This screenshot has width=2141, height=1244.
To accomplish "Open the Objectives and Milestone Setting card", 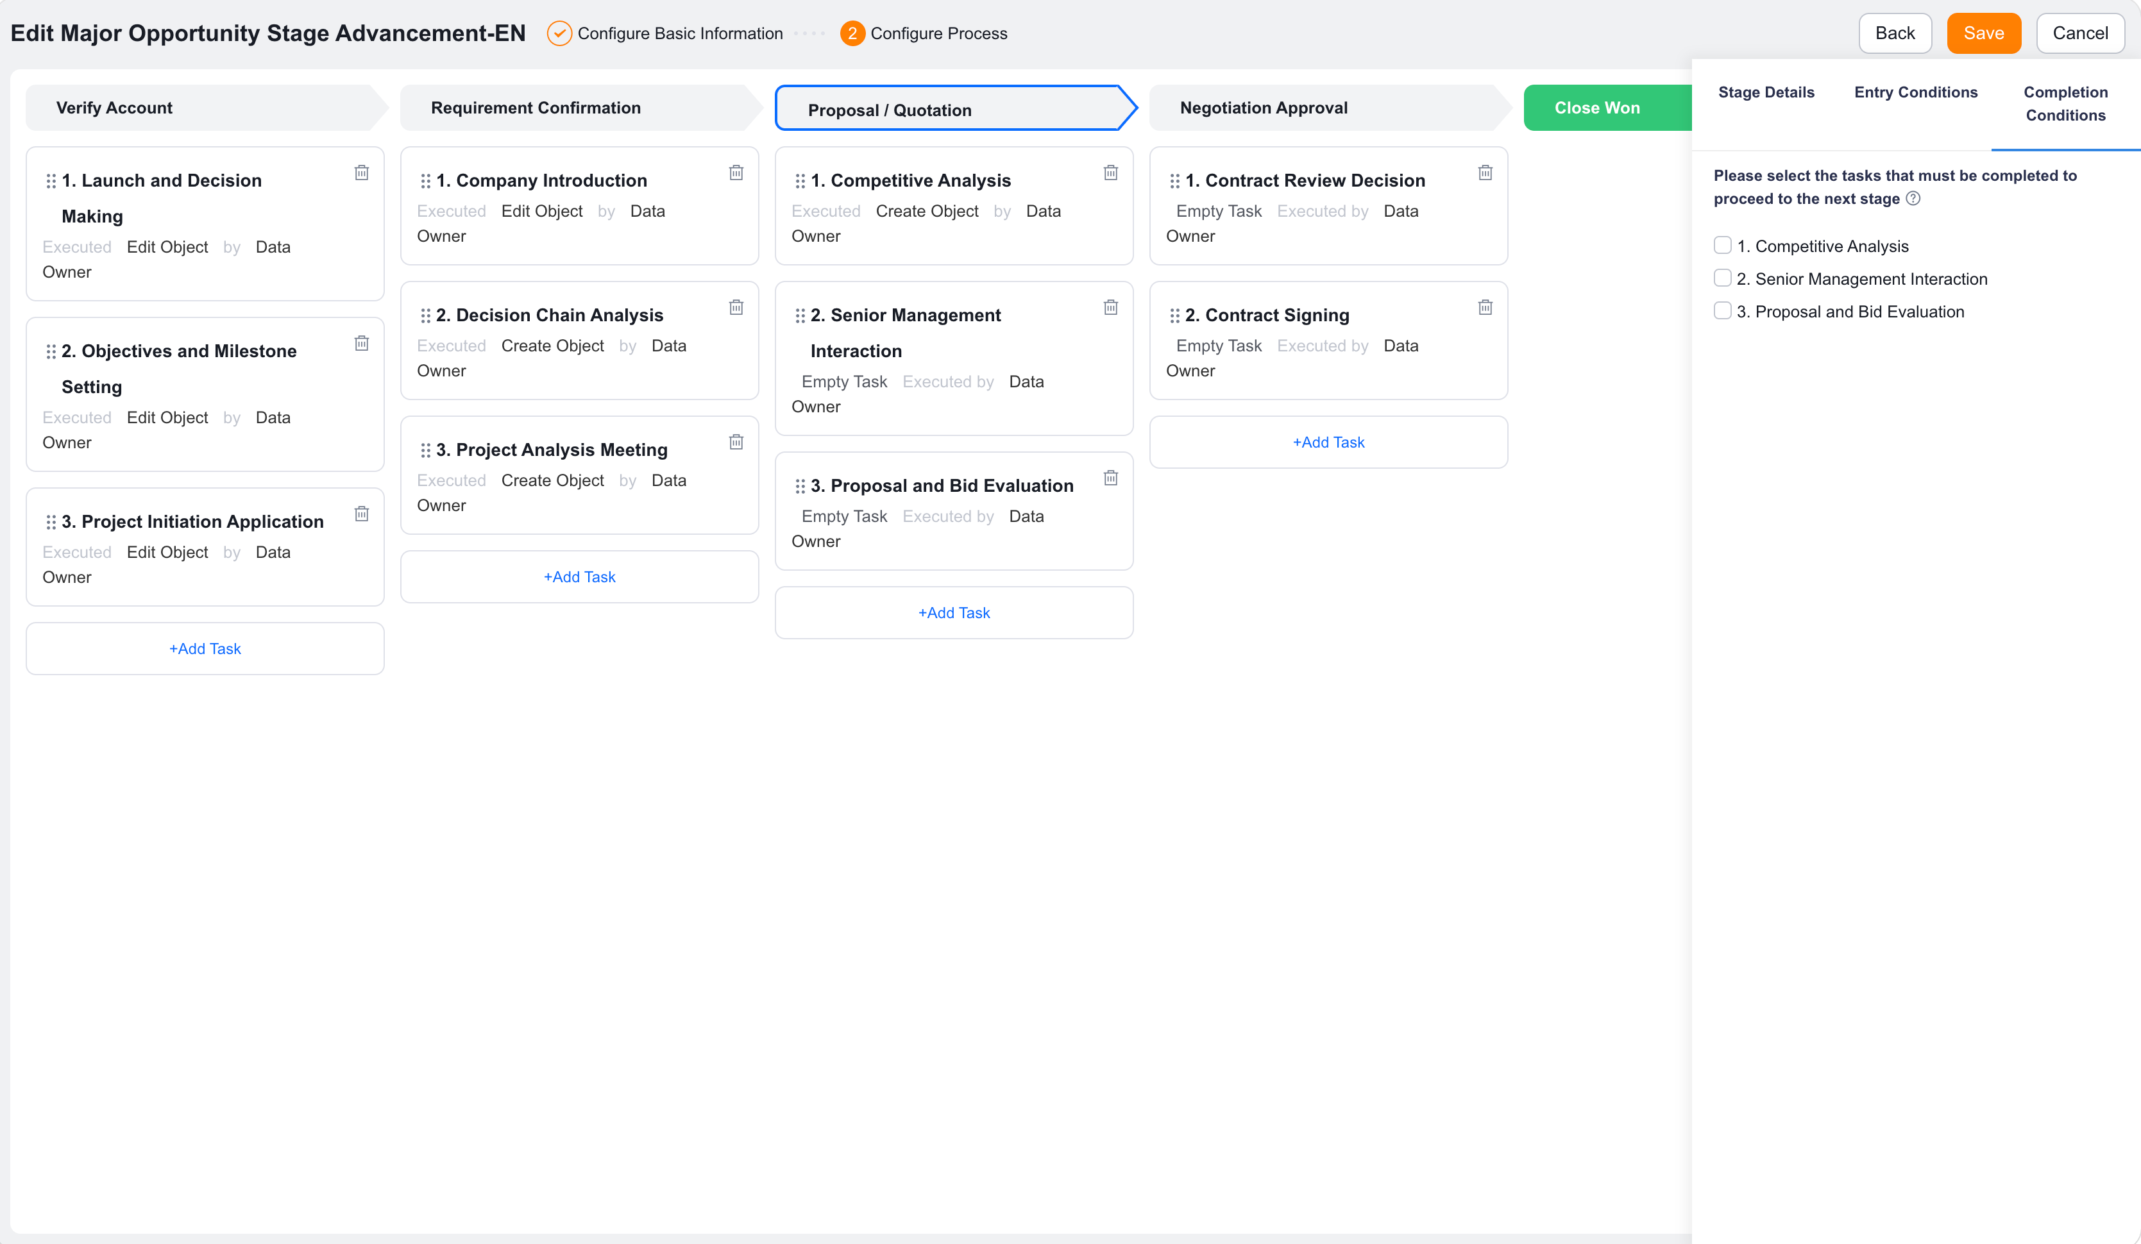I will coord(205,395).
